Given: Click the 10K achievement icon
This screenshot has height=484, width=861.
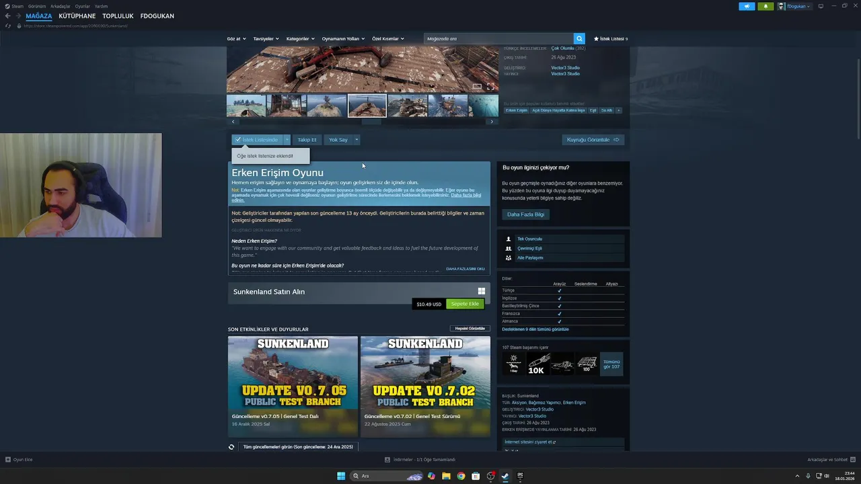Looking at the screenshot, I should [538, 364].
